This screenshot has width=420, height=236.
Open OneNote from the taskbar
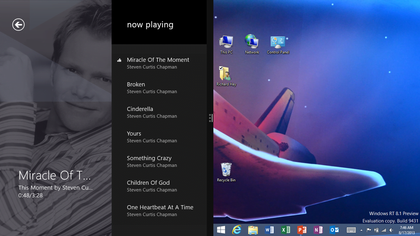[318, 230]
